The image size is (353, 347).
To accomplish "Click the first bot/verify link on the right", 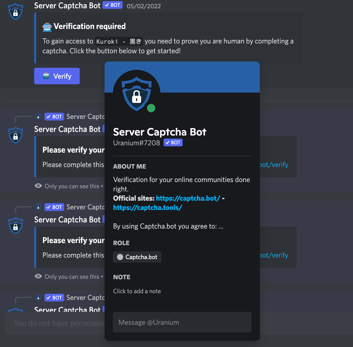I will (x=274, y=165).
